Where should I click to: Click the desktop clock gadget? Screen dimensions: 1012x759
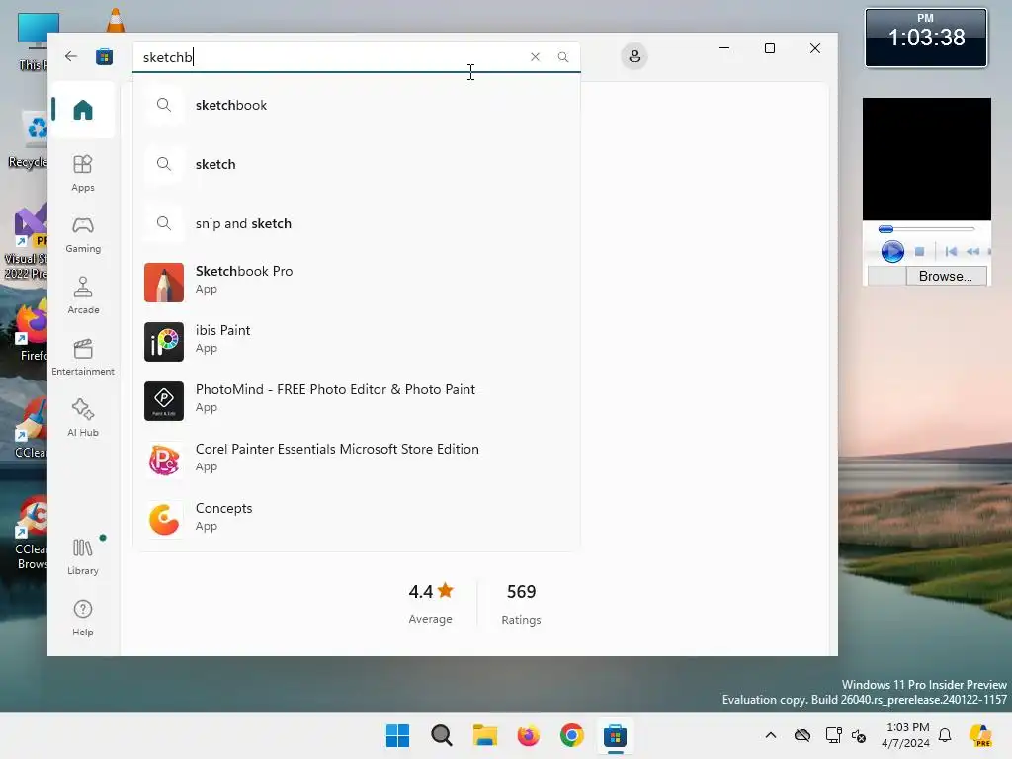[925, 38]
